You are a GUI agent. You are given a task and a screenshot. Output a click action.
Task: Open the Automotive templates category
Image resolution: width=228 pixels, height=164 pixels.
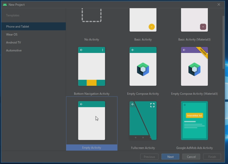click(14, 50)
